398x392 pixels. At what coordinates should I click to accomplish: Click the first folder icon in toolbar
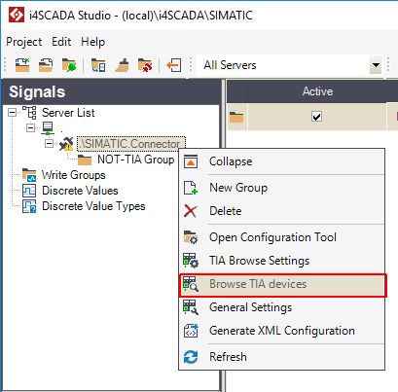click(22, 65)
